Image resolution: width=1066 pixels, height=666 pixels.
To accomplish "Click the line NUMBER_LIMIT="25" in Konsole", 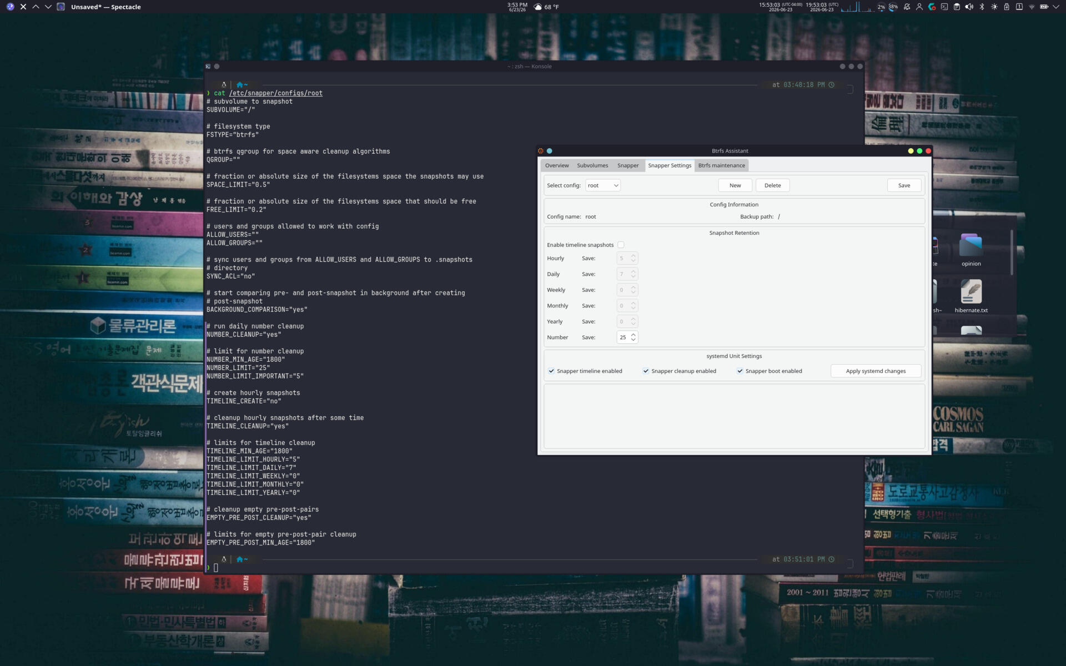I will pos(238,368).
